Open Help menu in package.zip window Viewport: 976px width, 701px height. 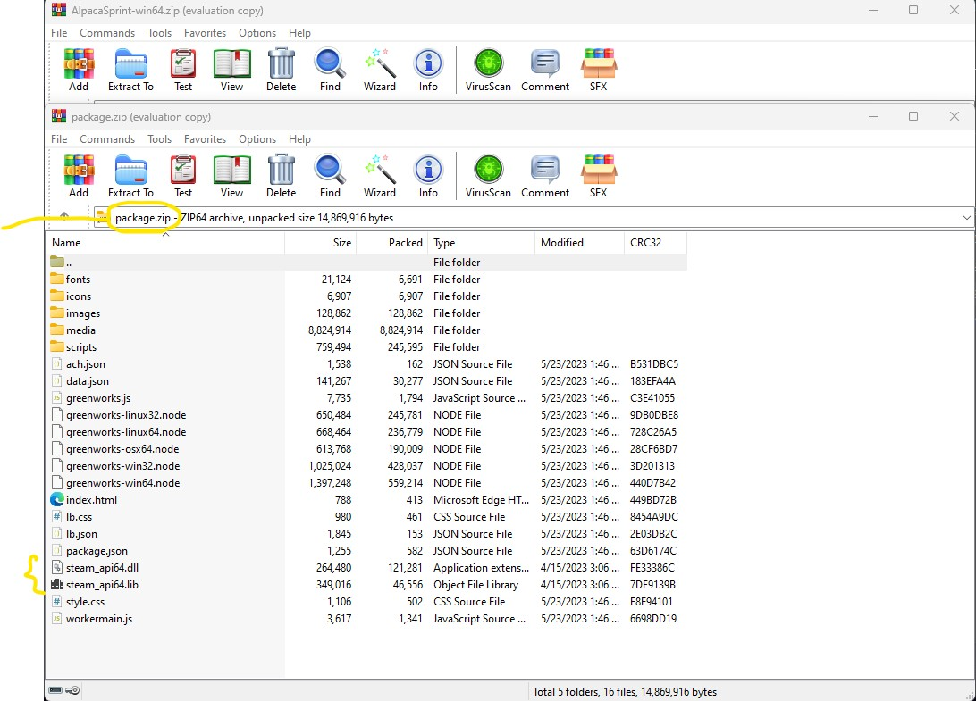click(299, 139)
